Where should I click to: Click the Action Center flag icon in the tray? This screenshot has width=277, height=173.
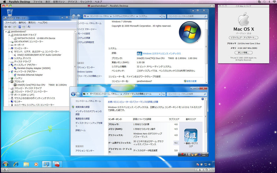(197, 164)
